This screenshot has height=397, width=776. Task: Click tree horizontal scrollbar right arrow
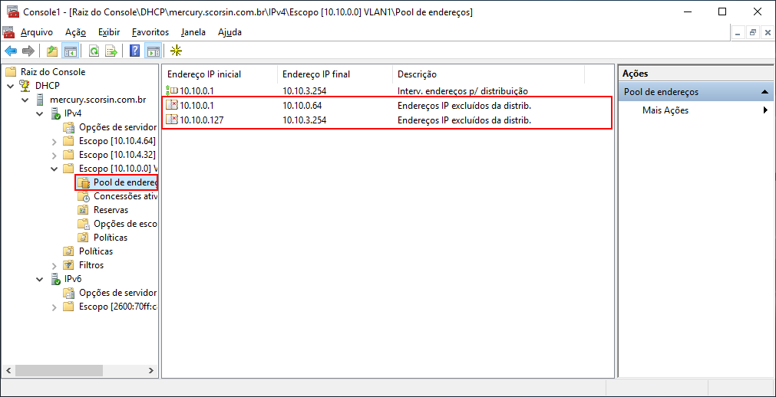tap(153, 370)
